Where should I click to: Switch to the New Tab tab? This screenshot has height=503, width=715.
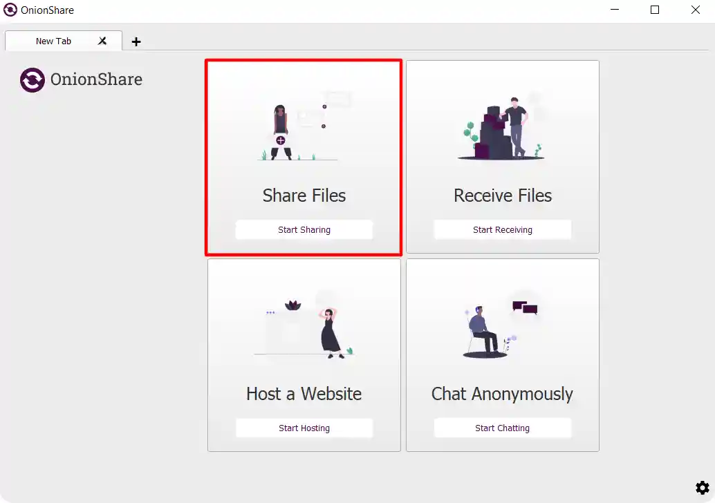54,41
